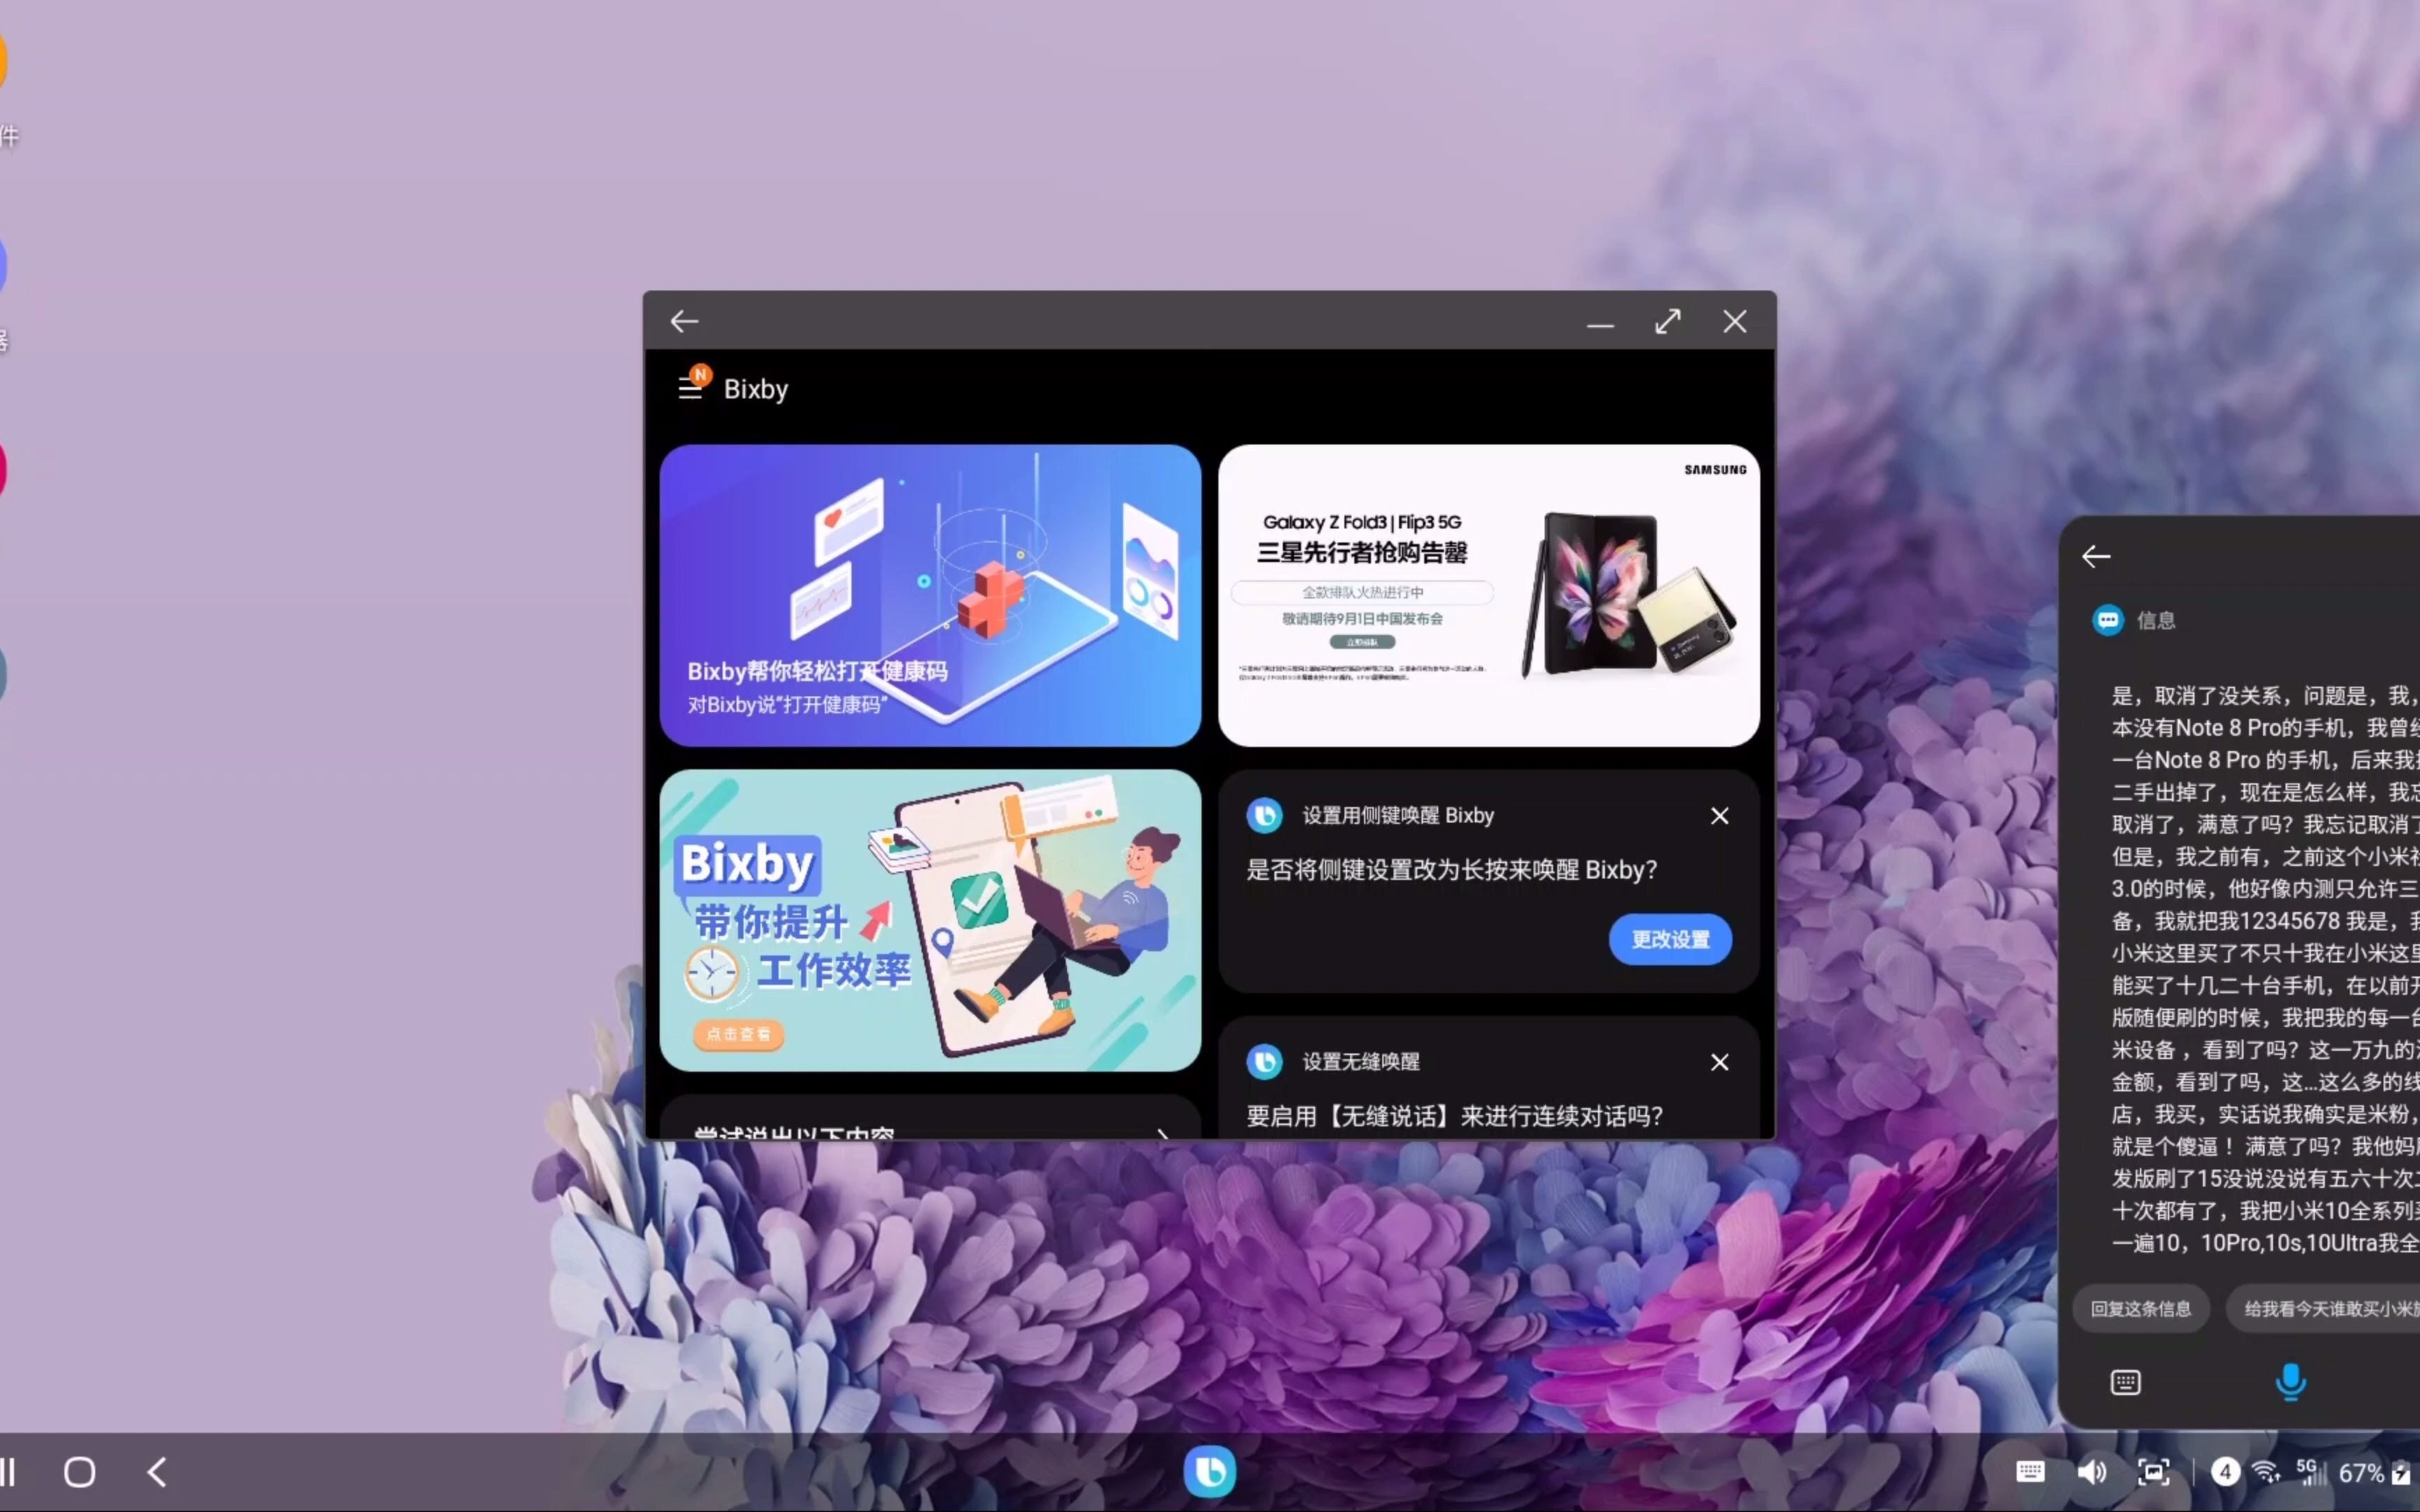Open the Bixby hamburger menu
Image resolution: width=2420 pixels, height=1512 pixels.
690,387
